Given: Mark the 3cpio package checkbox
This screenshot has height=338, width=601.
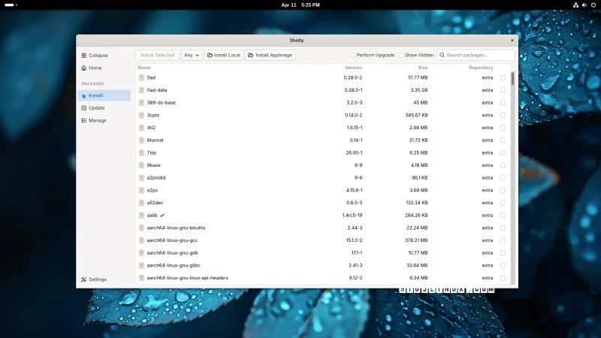Looking at the screenshot, I should pos(503,116).
